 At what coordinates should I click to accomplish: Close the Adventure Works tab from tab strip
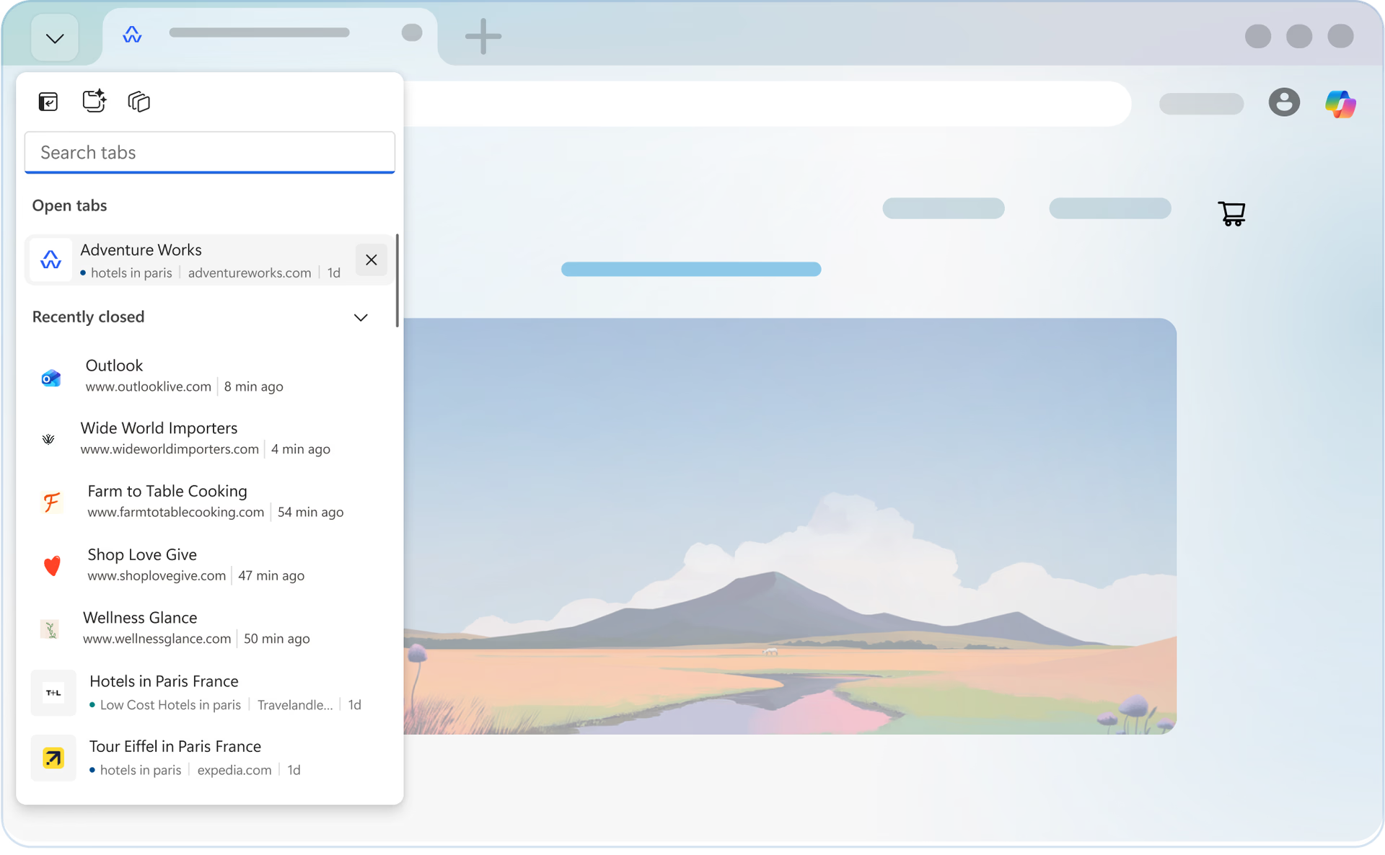[412, 32]
